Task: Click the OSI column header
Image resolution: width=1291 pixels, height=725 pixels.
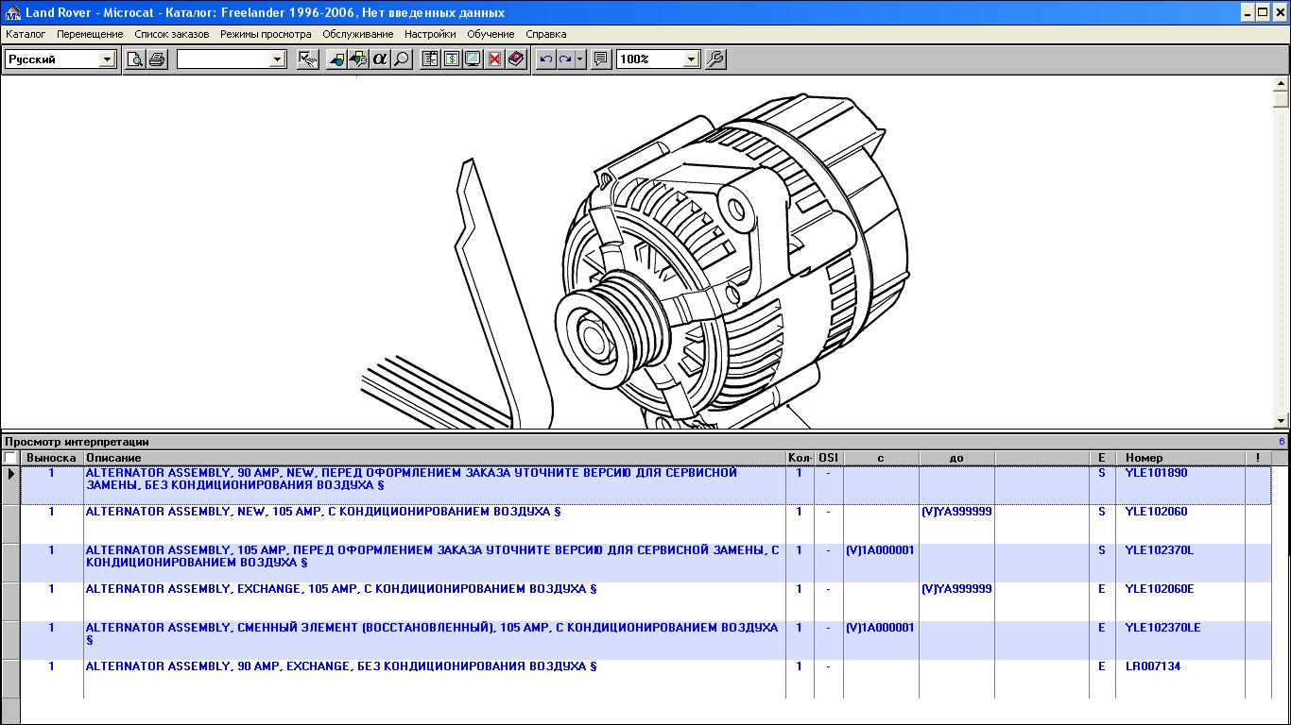Action: point(828,458)
